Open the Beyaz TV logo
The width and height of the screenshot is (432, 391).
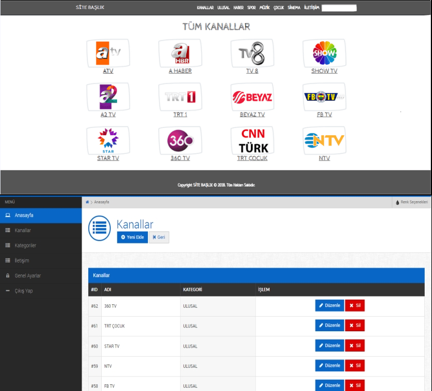[252, 96]
